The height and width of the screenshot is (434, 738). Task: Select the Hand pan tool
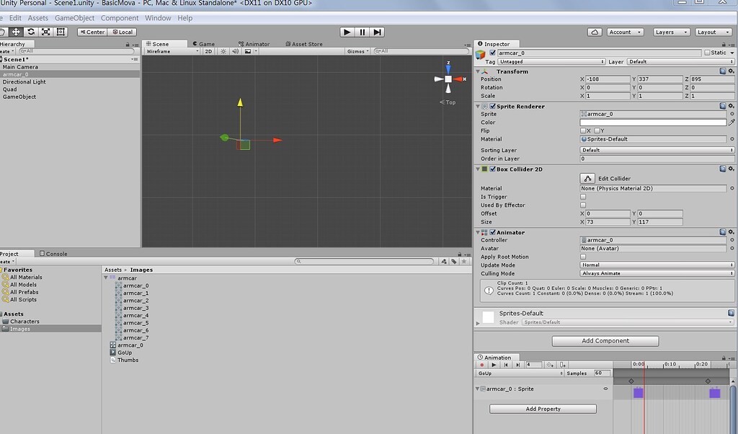3,32
